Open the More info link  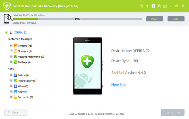118,85
